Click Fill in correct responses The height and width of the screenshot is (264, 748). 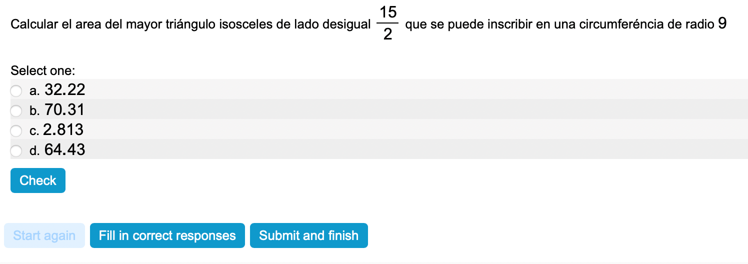(x=167, y=235)
